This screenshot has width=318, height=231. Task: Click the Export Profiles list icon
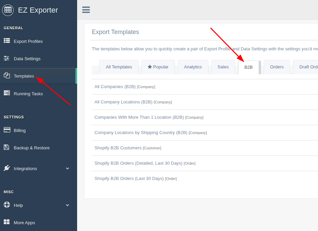pyautogui.click(x=7, y=41)
